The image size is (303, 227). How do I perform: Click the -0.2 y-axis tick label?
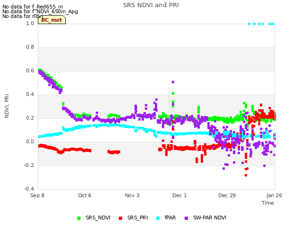(x=29, y=165)
